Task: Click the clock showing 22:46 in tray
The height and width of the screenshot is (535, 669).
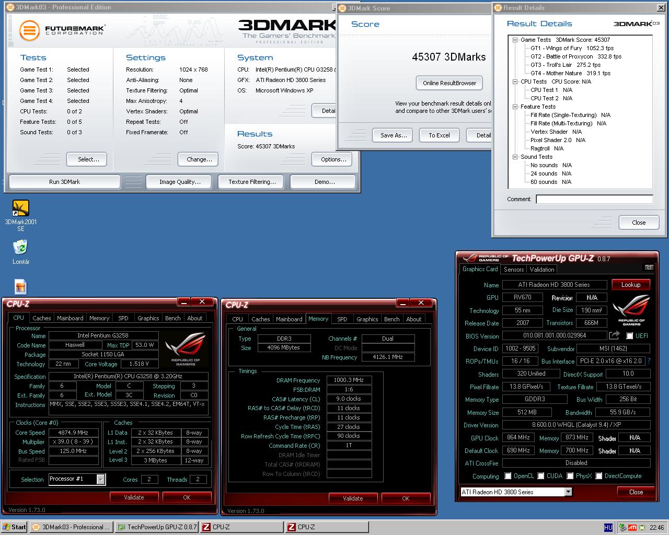Action: pos(656,528)
